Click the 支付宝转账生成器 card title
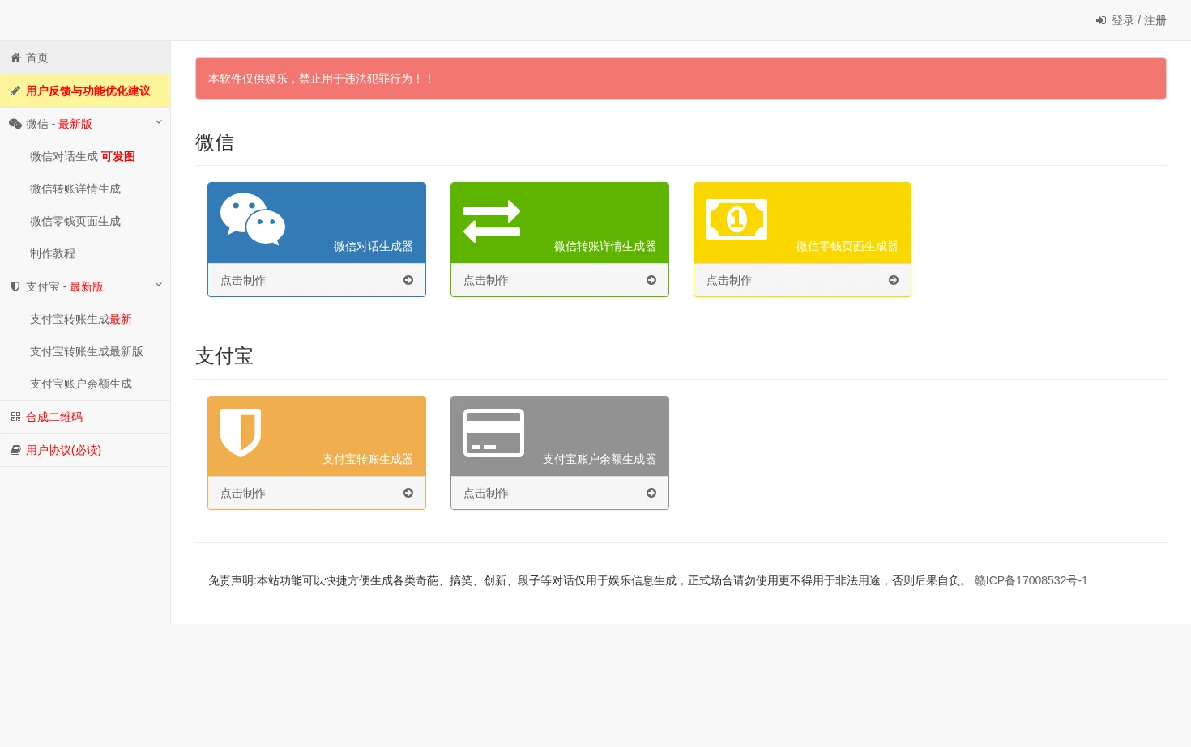1191x747 pixels. [x=368, y=459]
